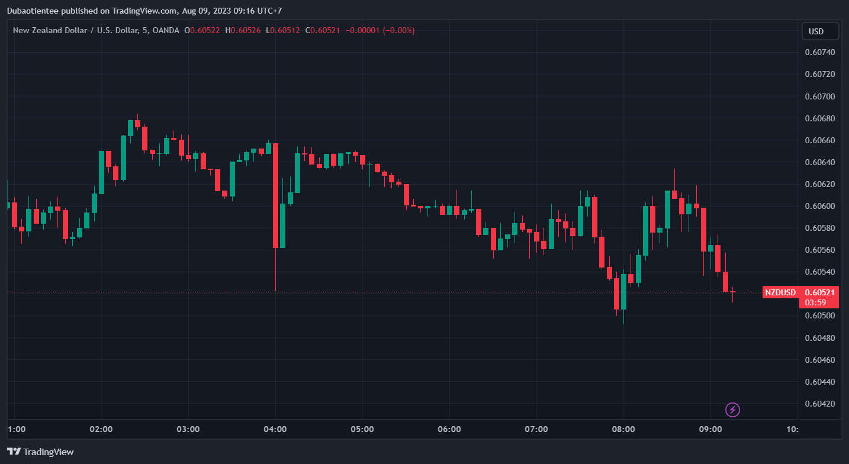Click the purple lightning bolt icon

(732, 409)
